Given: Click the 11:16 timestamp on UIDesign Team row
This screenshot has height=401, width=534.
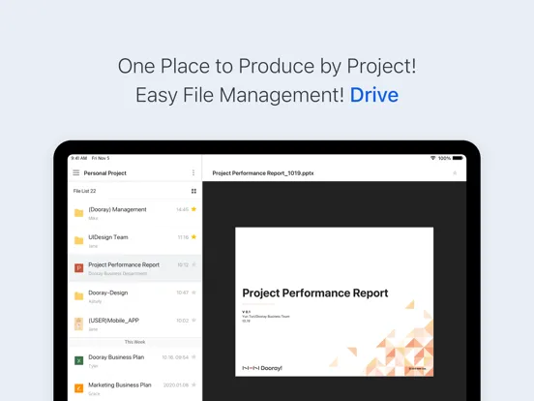Looking at the screenshot, I should 183,237.
